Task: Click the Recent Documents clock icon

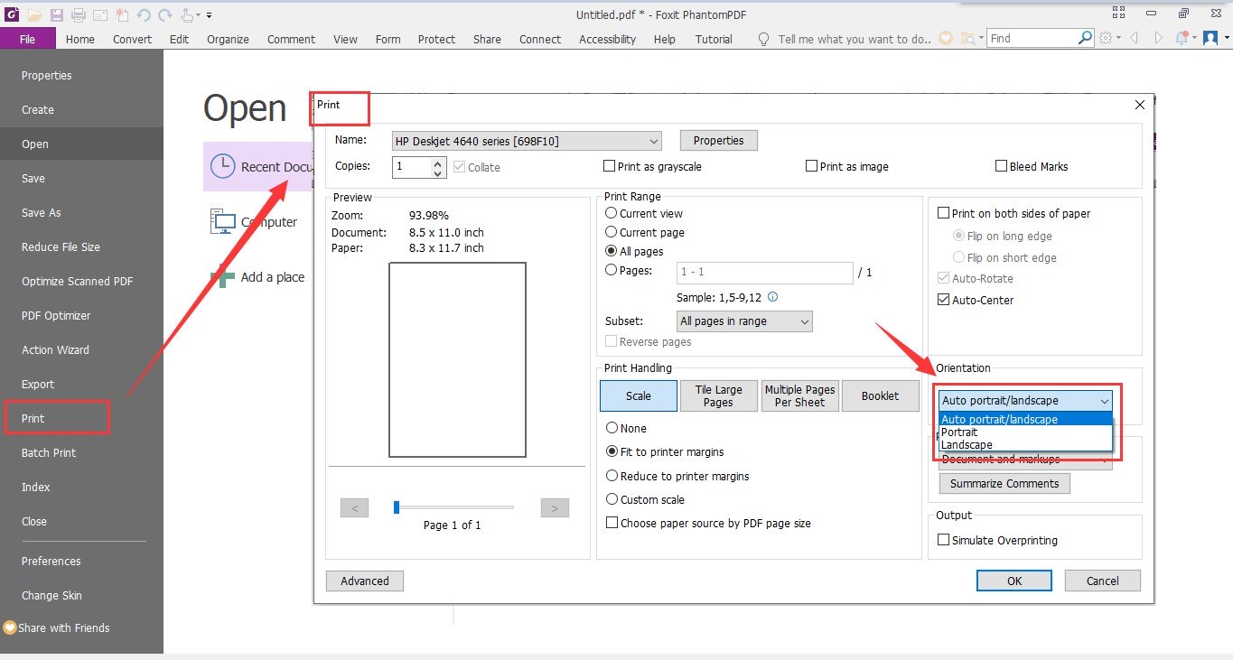Action: point(222,166)
